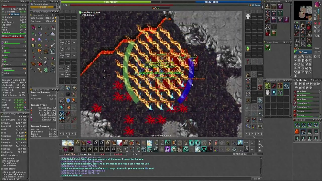Minimize the Bestiary Tracker panel
The image size is (322, 181).
point(55,2)
